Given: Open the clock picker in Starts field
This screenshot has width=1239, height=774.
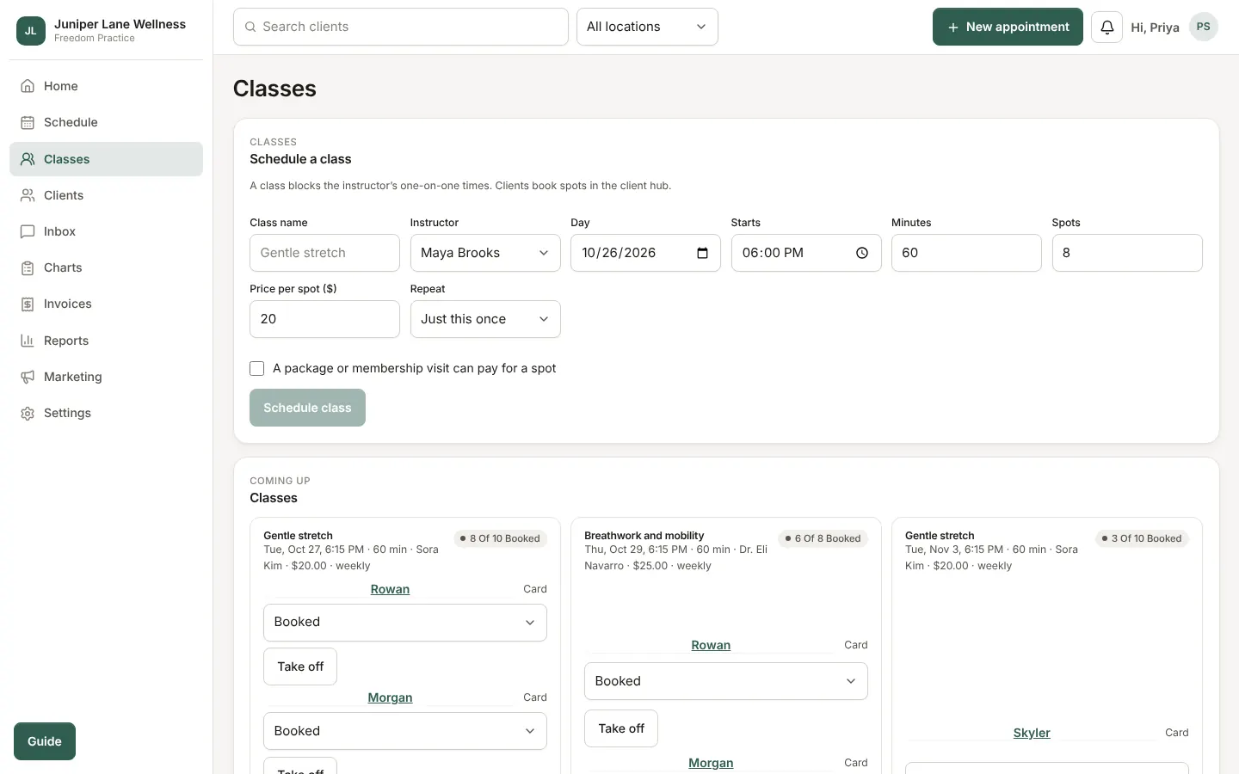Looking at the screenshot, I should (x=862, y=253).
